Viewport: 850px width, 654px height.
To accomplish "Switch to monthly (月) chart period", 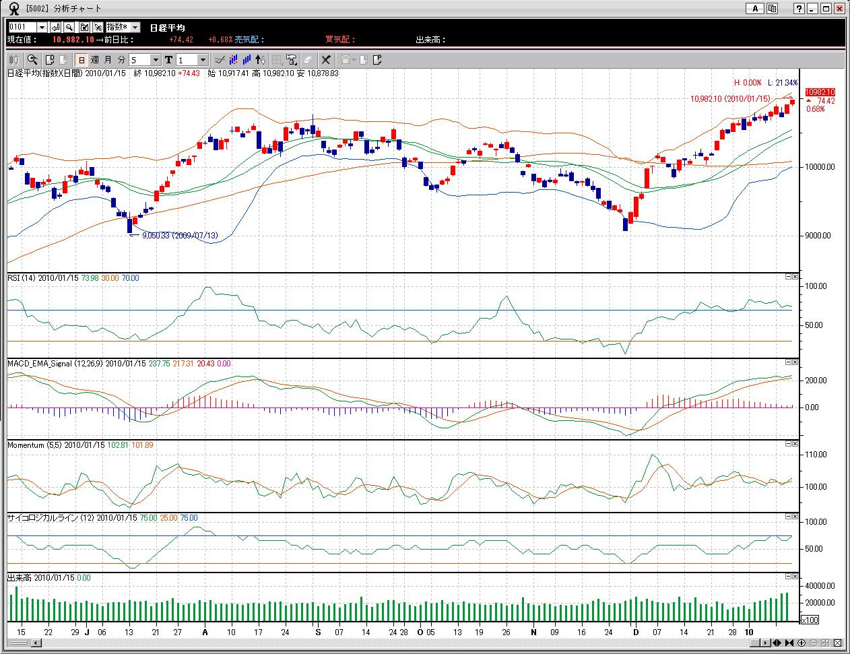I will tap(108, 60).
